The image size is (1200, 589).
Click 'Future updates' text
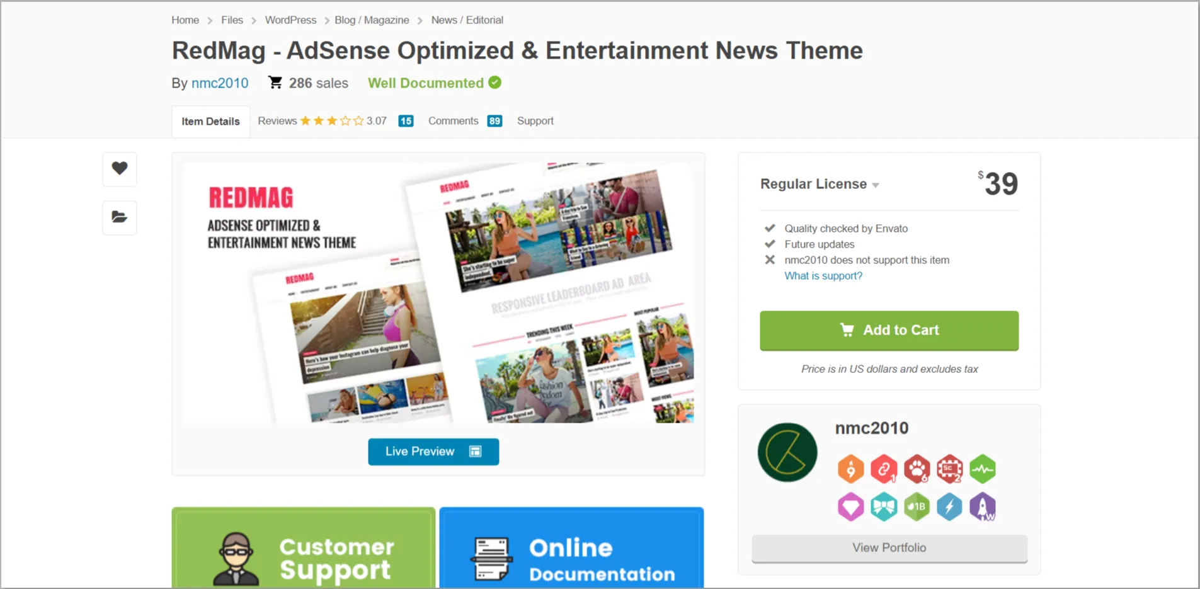click(820, 244)
